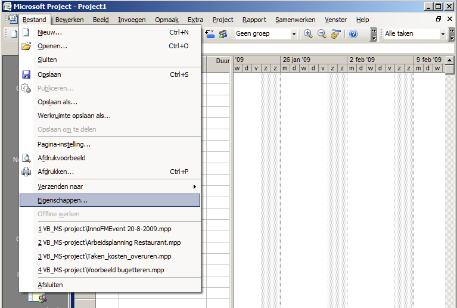Screen dimensions: 457x308
Task: Choose Afdrukken... from the menu
Action: coord(110,172)
